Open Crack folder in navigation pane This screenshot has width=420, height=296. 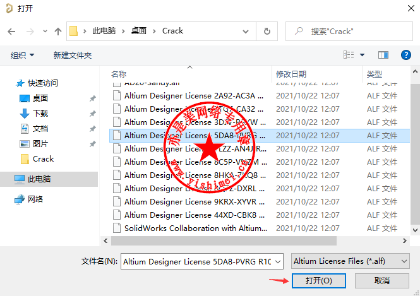[37, 158]
